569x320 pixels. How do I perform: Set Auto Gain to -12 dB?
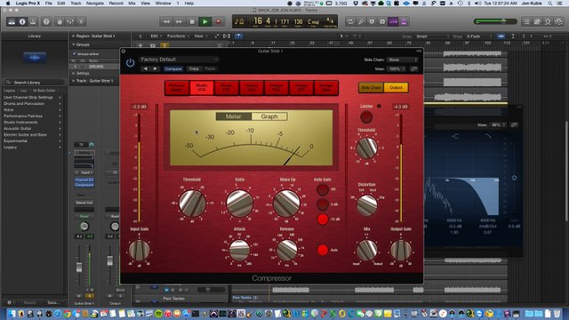point(322,220)
